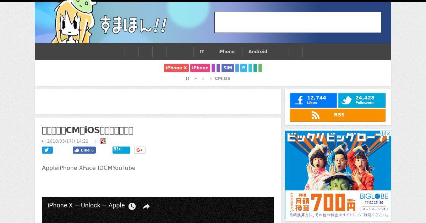This screenshot has height=223, width=426.
Task: Click the !! home breadcrumb link
Action: pyautogui.click(x=187, y=79)
